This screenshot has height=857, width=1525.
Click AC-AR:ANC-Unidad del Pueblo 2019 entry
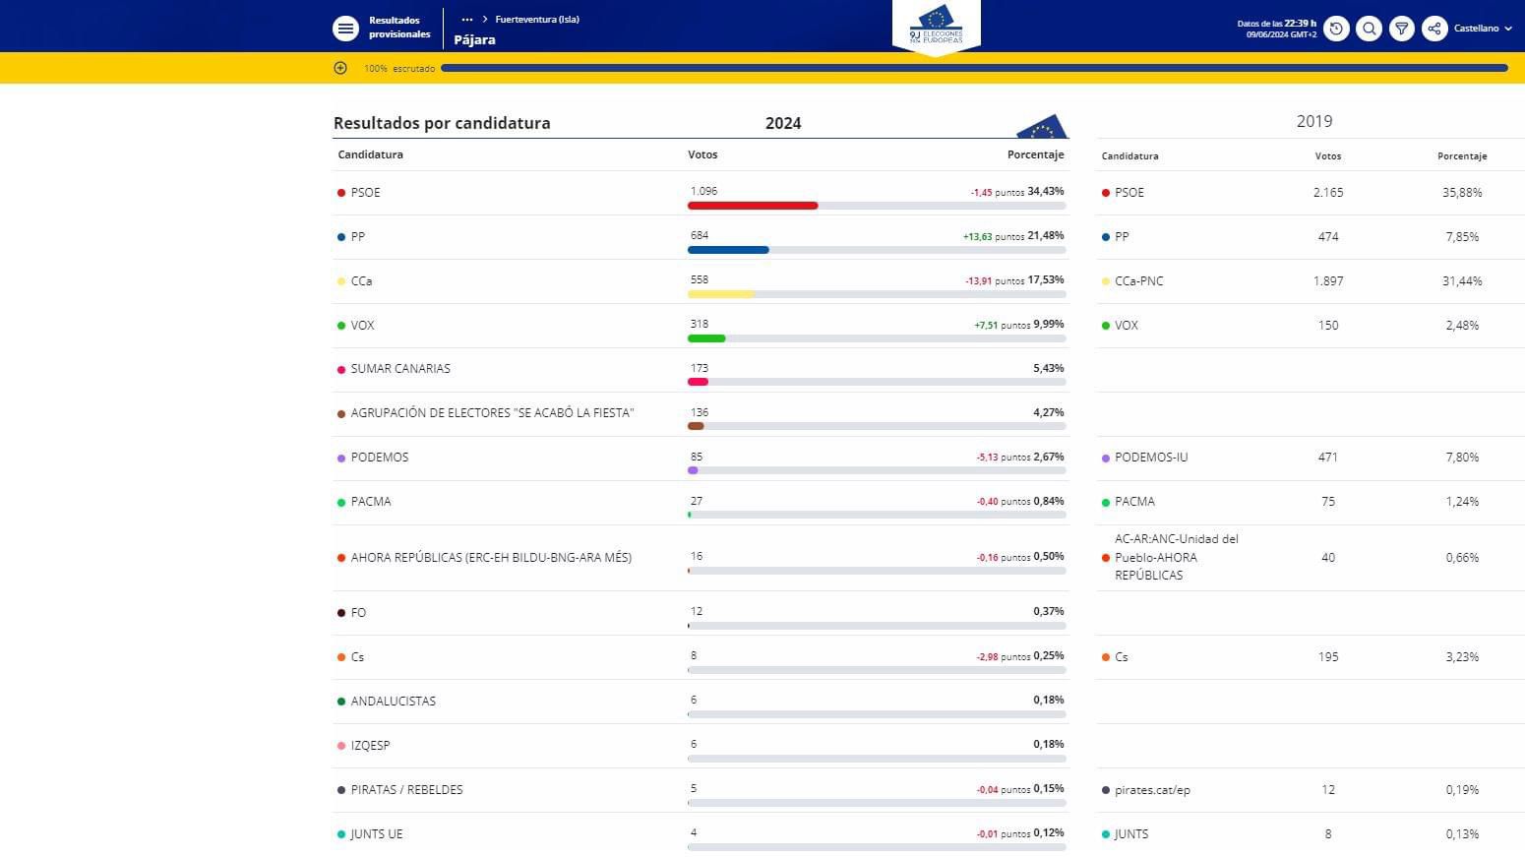1177,557
